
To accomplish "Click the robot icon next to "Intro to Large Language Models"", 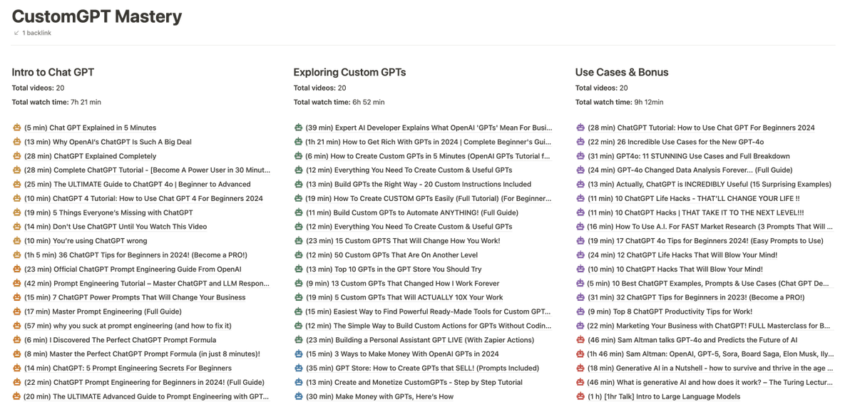I will tap(579, 396).
